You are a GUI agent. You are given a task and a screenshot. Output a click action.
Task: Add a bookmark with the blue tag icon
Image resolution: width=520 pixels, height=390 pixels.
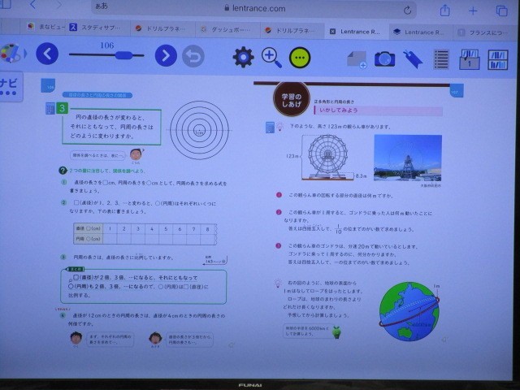coord(412,58)
